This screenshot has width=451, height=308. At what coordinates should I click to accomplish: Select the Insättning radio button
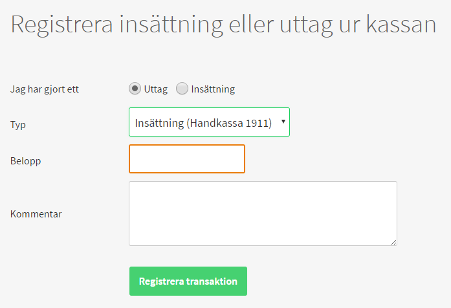coord(182,89)
